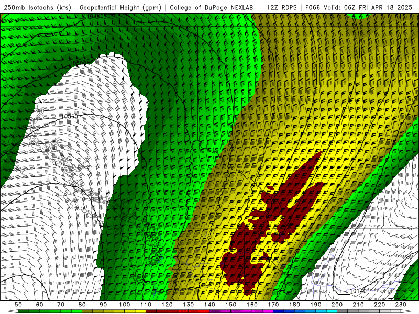Click the 10140 height contour label
This screenshot has width=419, height=314.
[358, 291]
